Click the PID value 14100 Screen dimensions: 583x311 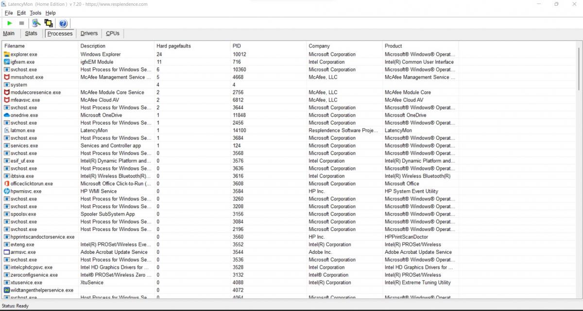coord(240,131)
